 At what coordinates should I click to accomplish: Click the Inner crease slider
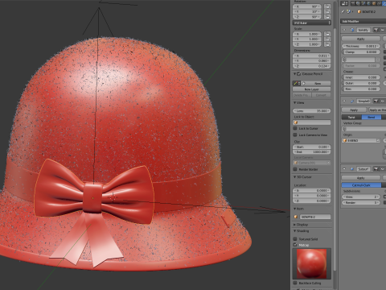click(x=361, y=77)
